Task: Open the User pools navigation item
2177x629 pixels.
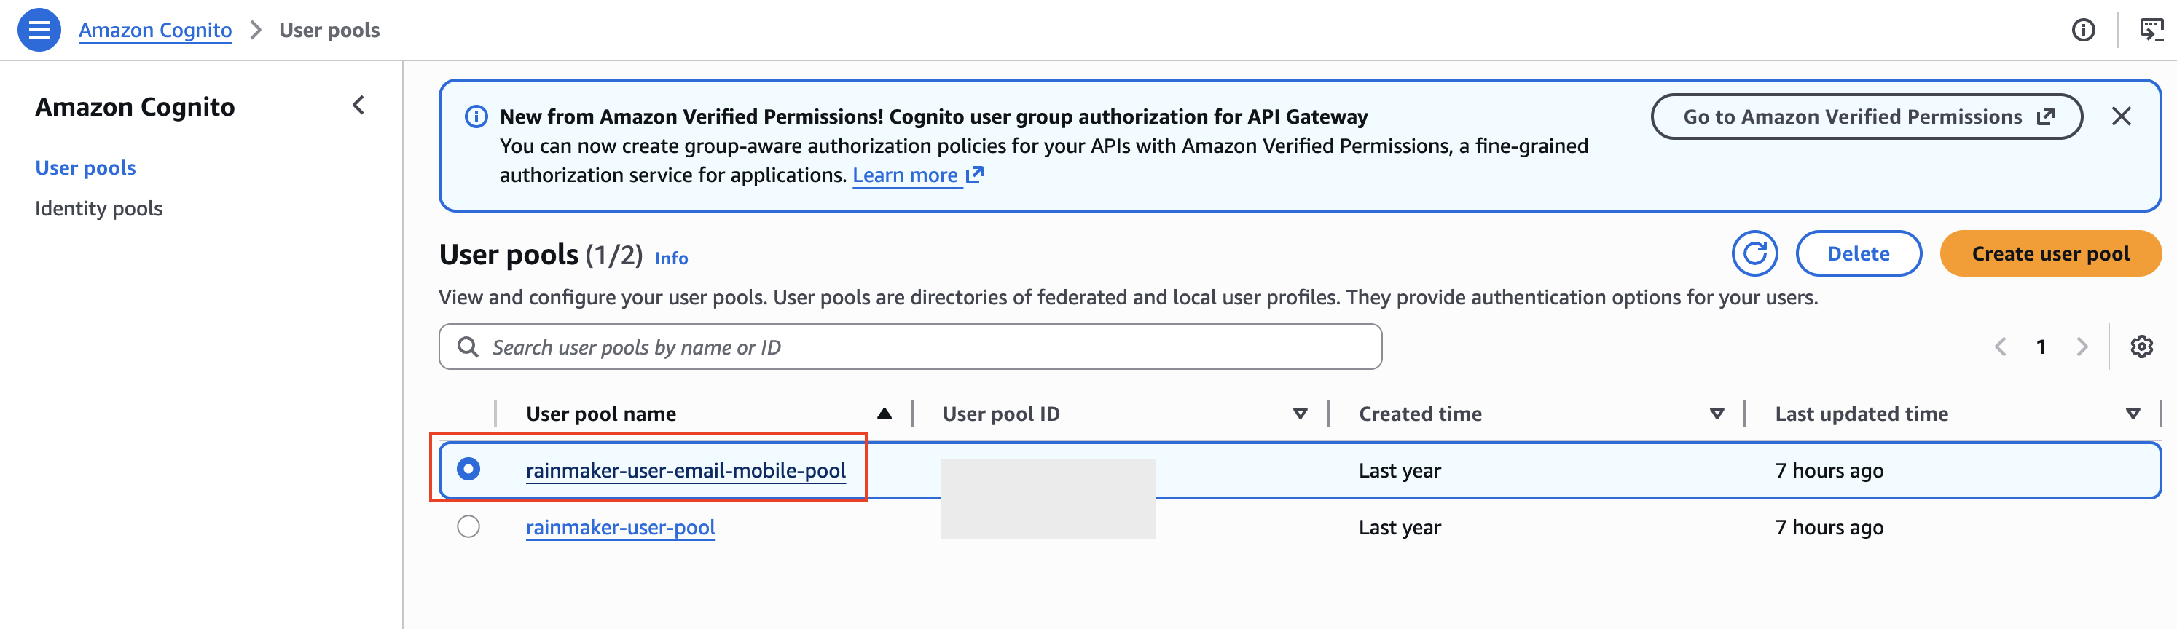Action: tap(85, 168)
